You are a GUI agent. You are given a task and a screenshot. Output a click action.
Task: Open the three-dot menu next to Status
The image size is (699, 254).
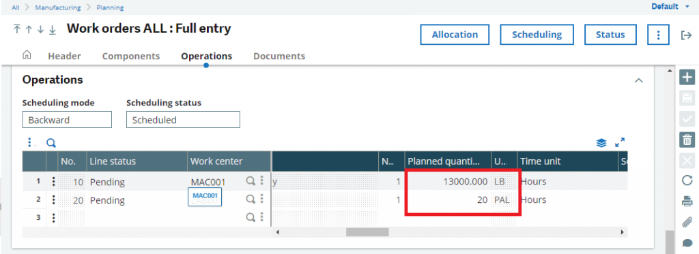click(658, 35)
